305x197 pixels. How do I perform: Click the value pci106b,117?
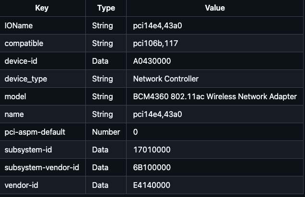(155, 44)
